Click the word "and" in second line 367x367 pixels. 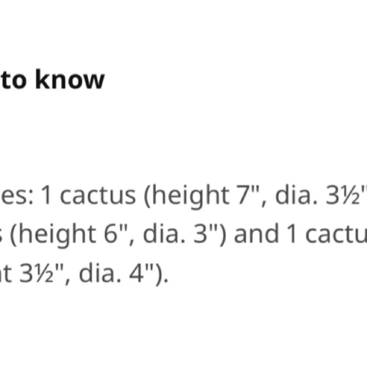[256, 233]
